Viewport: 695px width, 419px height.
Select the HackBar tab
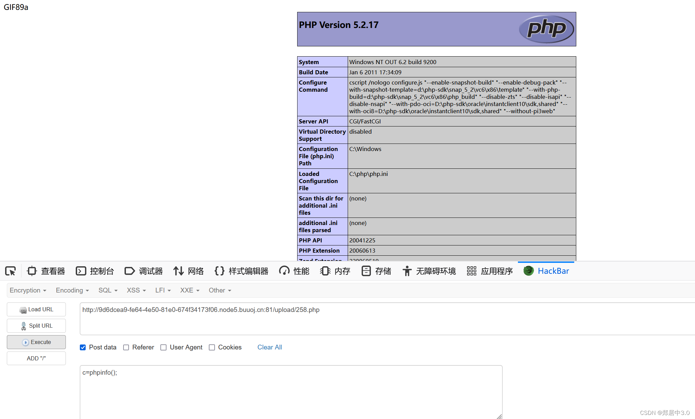[546, 271]
